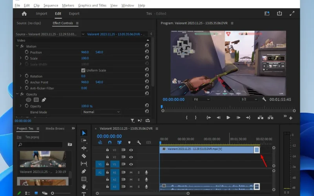
Task: Click the Extract button in Program Monitor
Action: [270, 118]
